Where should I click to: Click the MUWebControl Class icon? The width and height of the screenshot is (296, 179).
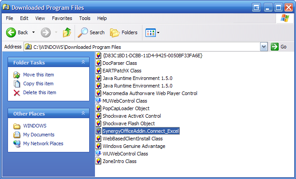(x=98, y=100)
